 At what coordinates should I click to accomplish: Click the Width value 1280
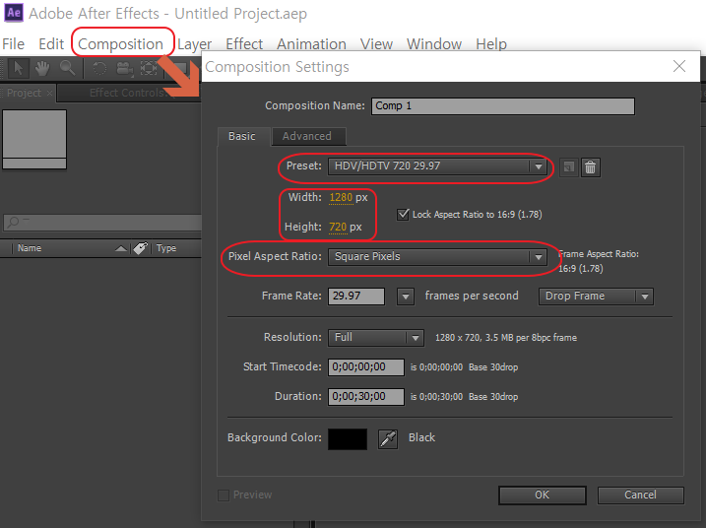point(341,197)
